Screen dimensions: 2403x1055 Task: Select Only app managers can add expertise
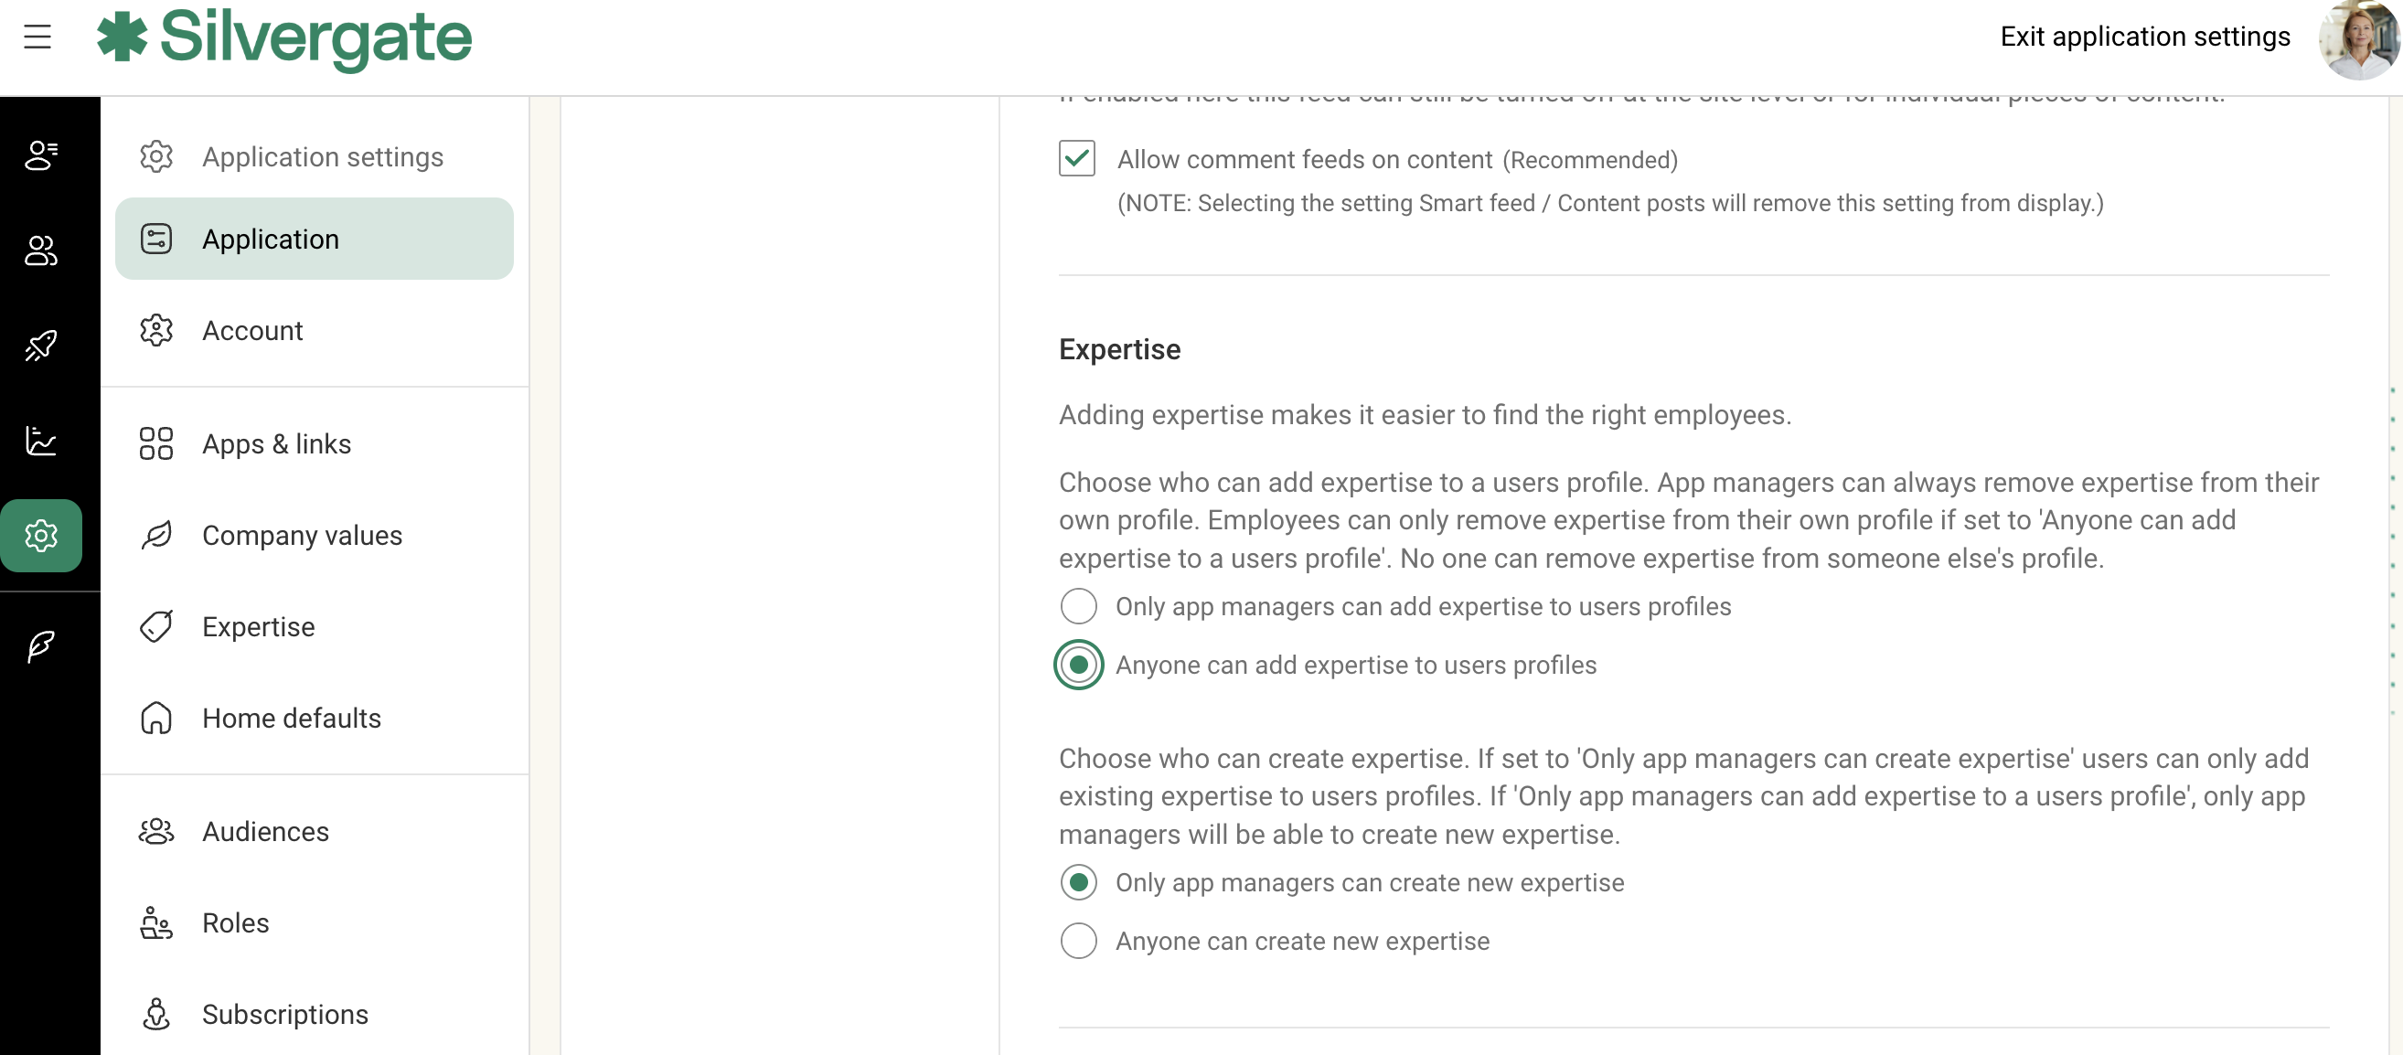coord(1078,606)
